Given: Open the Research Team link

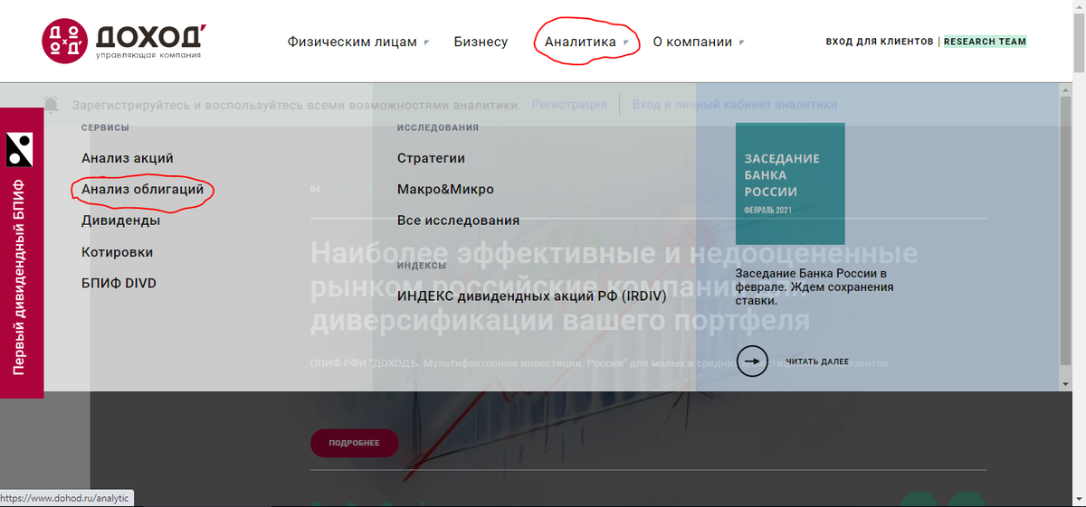Looking at the screenshot, I should pos(986,42).
